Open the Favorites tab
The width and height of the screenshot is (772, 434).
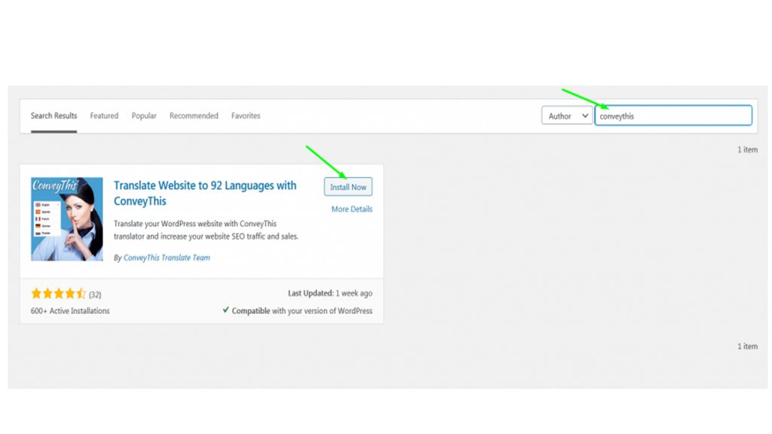coord(246,115)
